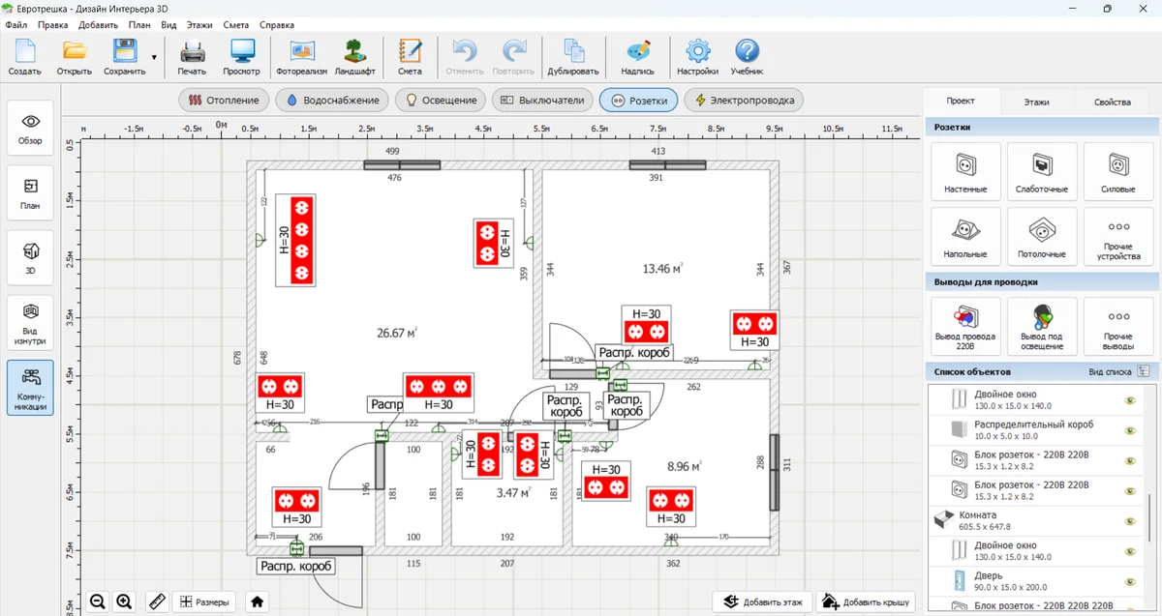Reset view with the home icon
Screen dimensions: 1162x616
point(258,601)
